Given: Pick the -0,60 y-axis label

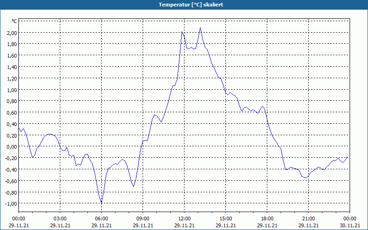Looking at the screenshot, I should click(x=11, y=181).
